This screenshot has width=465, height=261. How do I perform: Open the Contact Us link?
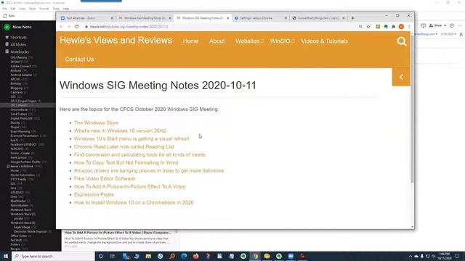(x=79, y=59)
